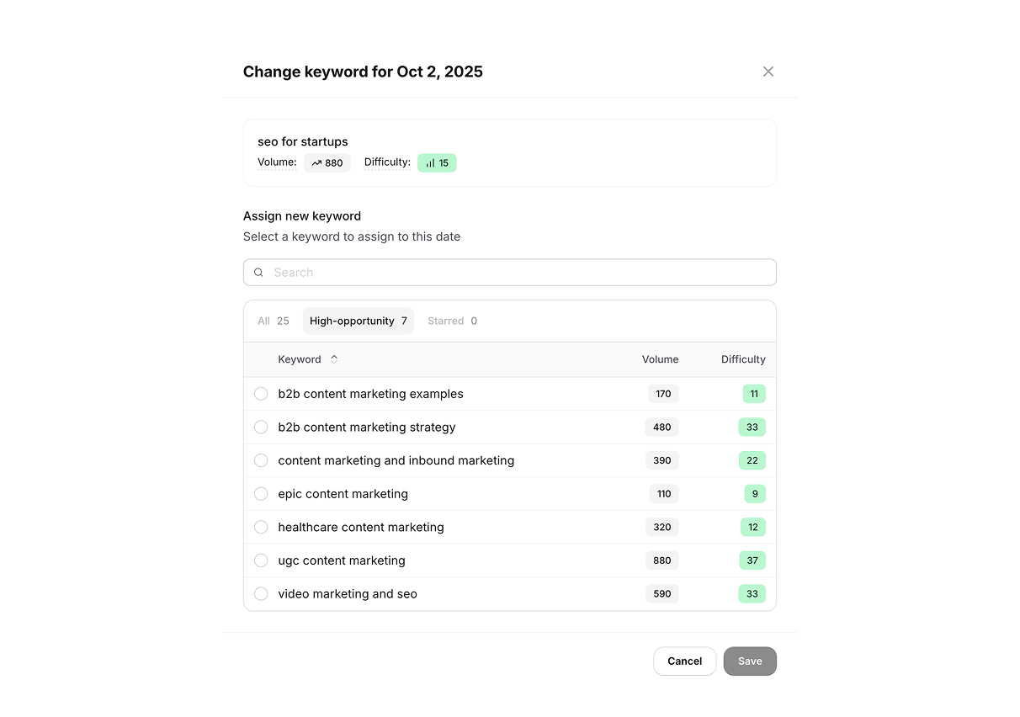Choose video marketing and seo radio

click(261, 594)
